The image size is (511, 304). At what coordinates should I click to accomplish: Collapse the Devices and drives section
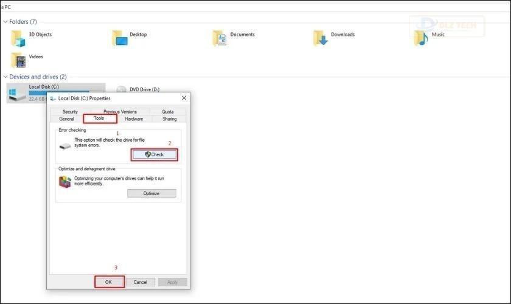[x=5, y=77]
